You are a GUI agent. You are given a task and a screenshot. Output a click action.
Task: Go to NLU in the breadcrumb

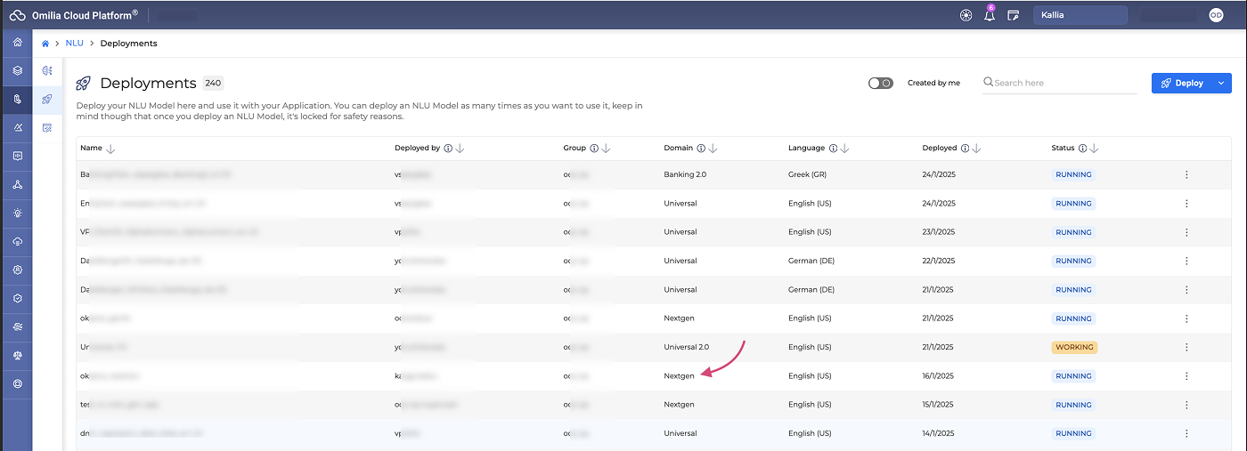pyautogui.click(x=74, y=43)
